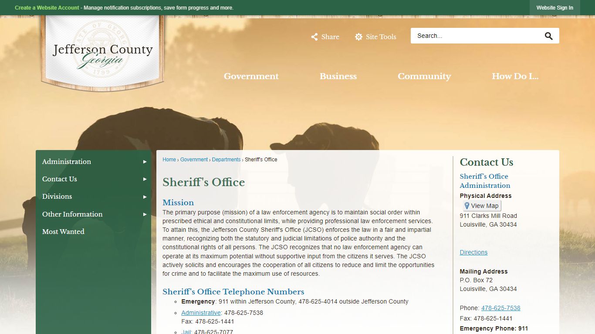Click the Share text link
This screenshot has height=334, width=595.
330,37
